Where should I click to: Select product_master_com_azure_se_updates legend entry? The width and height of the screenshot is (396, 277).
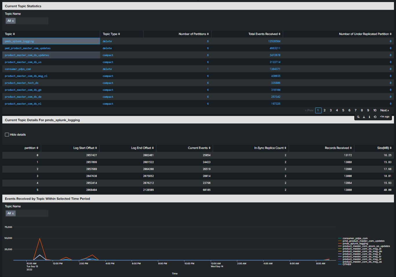click(366, 246)
